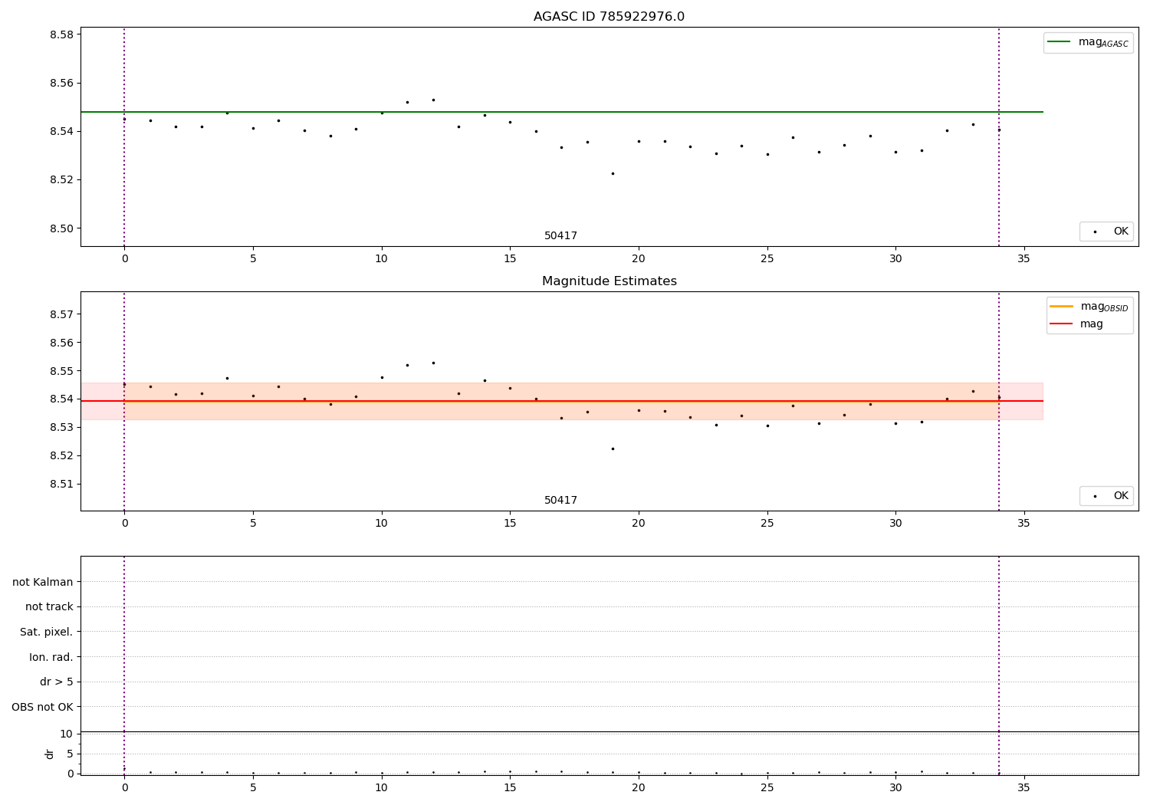Click dotted vertical line at 34, bottom panel

tap(999, 665)
